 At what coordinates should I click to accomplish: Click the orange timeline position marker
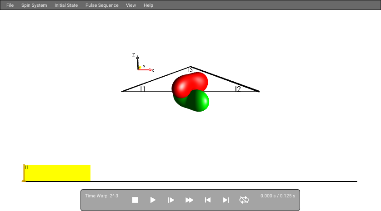[24, 173]
